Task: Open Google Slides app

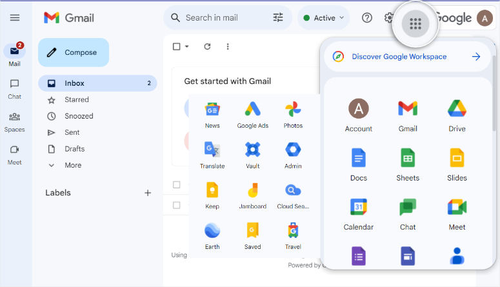Action: (x=457, y=164)
